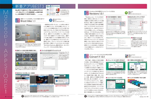The height and width of the screenshot is (99, 151).
Task: Click the メニューバーから素早く呼び出す subheading
Action: [116, 60]
